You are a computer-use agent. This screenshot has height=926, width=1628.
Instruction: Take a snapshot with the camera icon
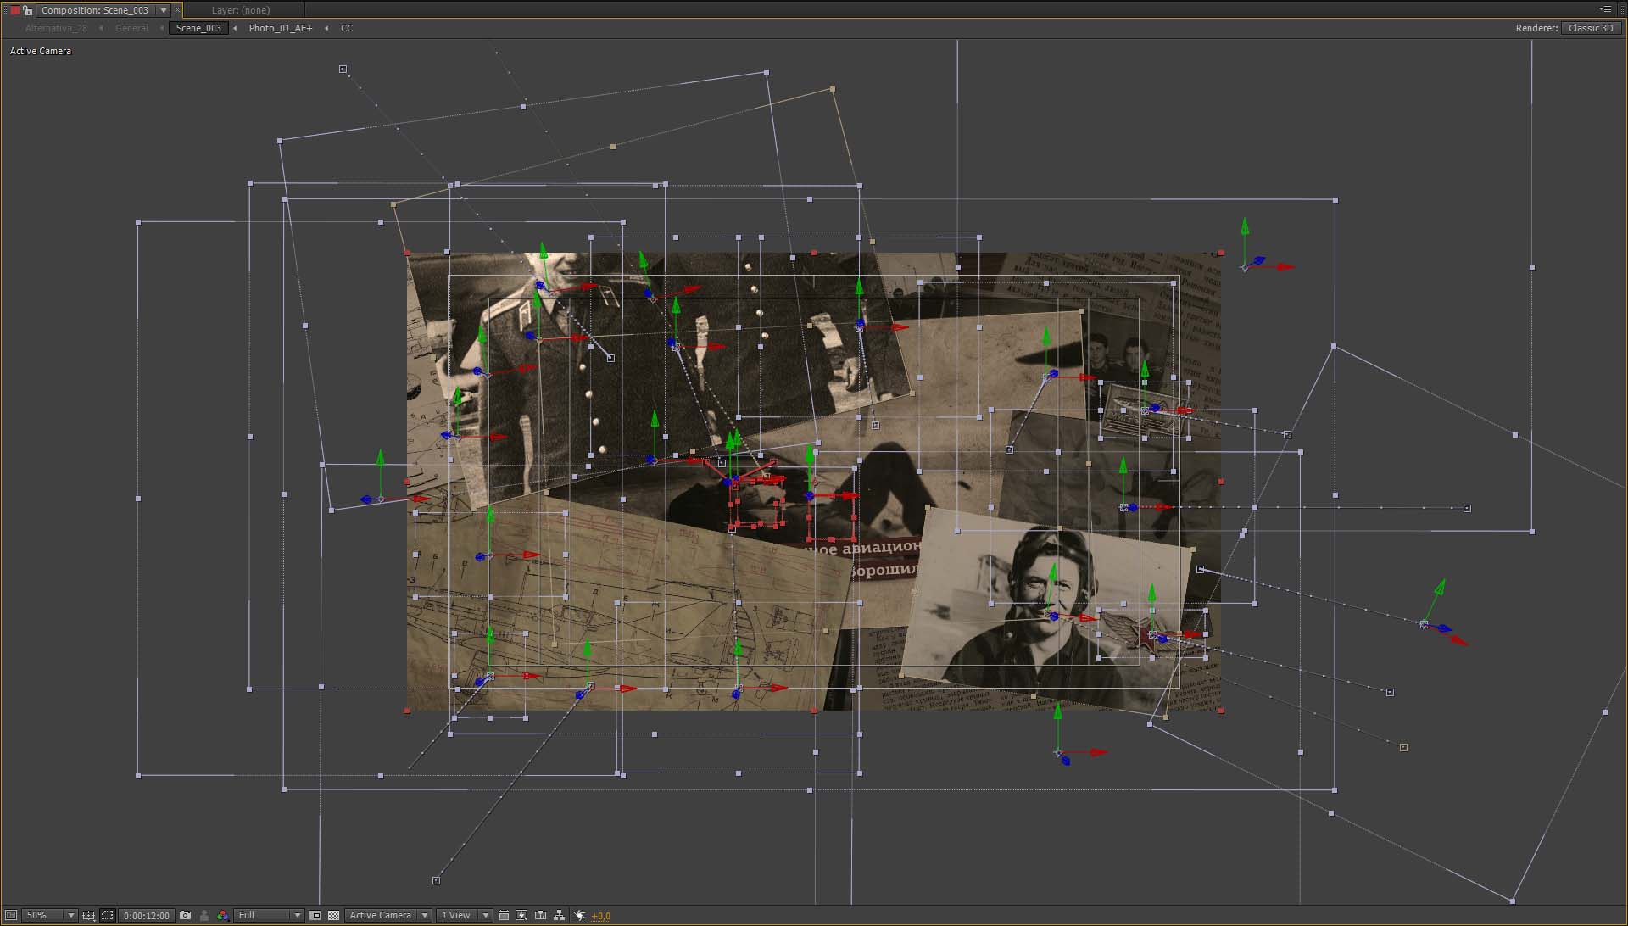tap(186, 916)
